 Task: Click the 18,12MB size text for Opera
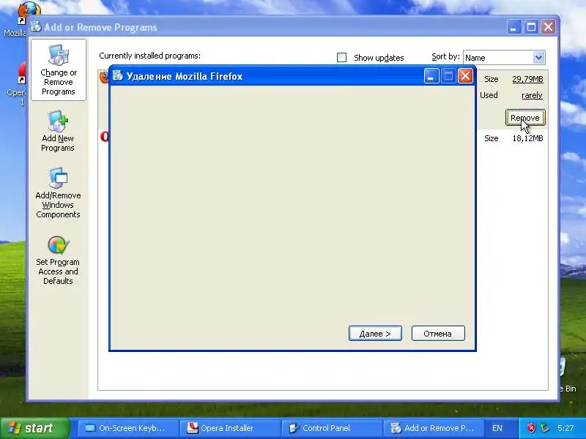pos(527,138)
